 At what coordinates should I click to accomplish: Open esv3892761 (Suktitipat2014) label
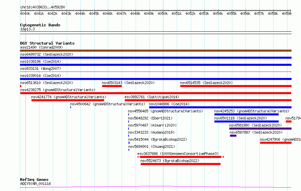tap(152, 97)
